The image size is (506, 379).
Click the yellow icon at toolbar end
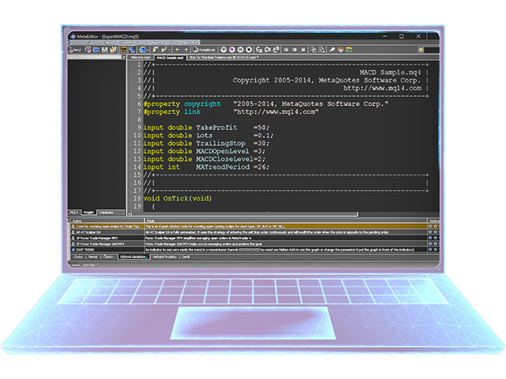click(x=349, y=50)
